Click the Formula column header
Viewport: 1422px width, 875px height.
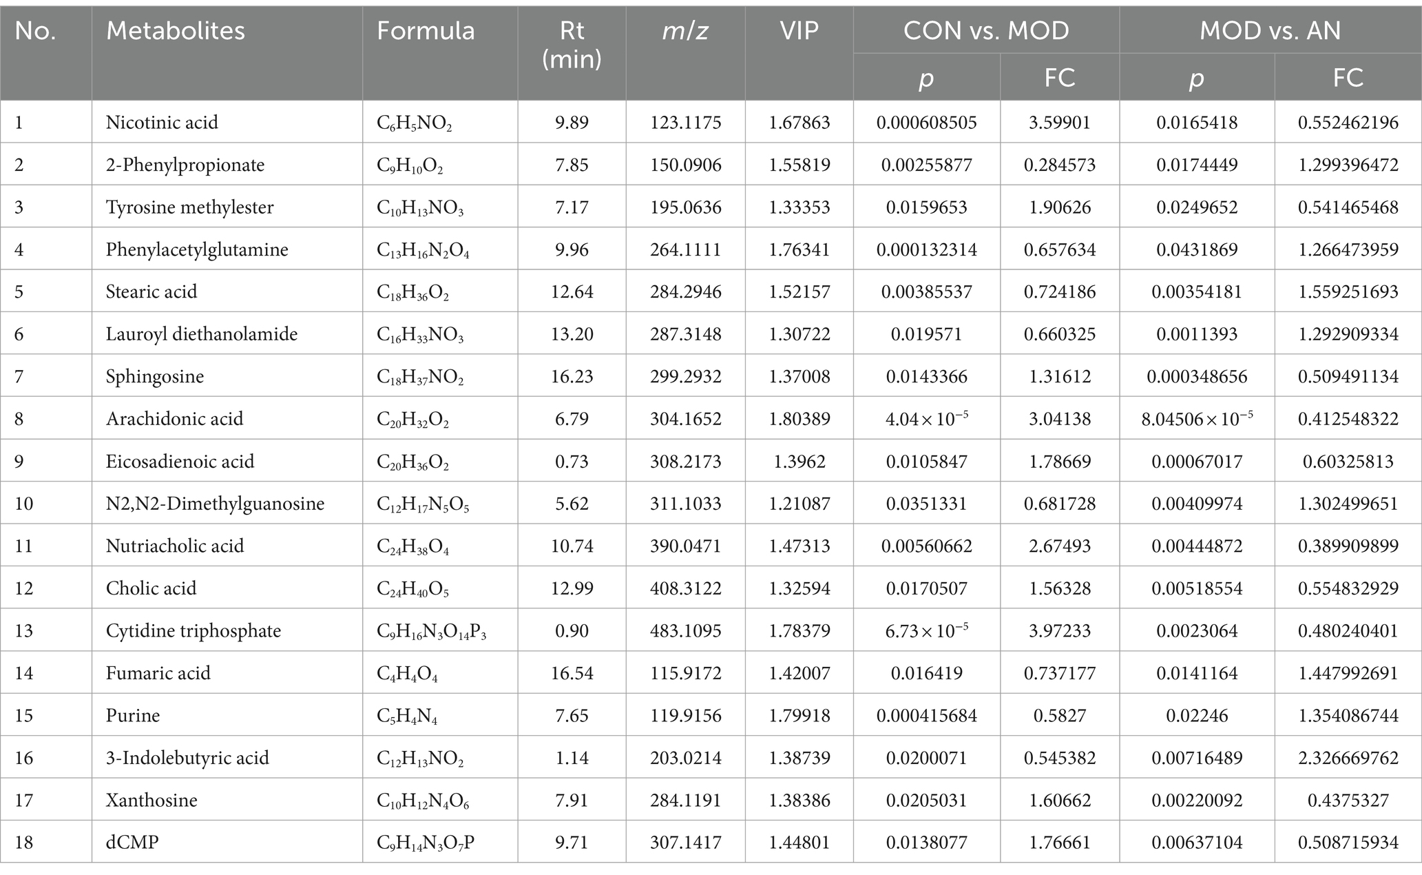(426, 31)
